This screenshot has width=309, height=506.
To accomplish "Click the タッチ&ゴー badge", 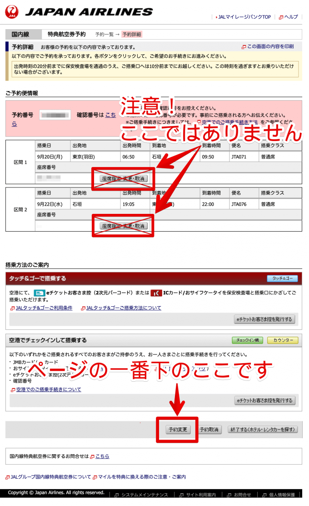I will coord(282,278).
